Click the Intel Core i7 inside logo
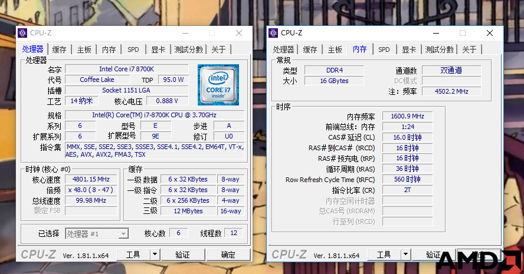Screen dimensions: 524x274 point(218,85)
